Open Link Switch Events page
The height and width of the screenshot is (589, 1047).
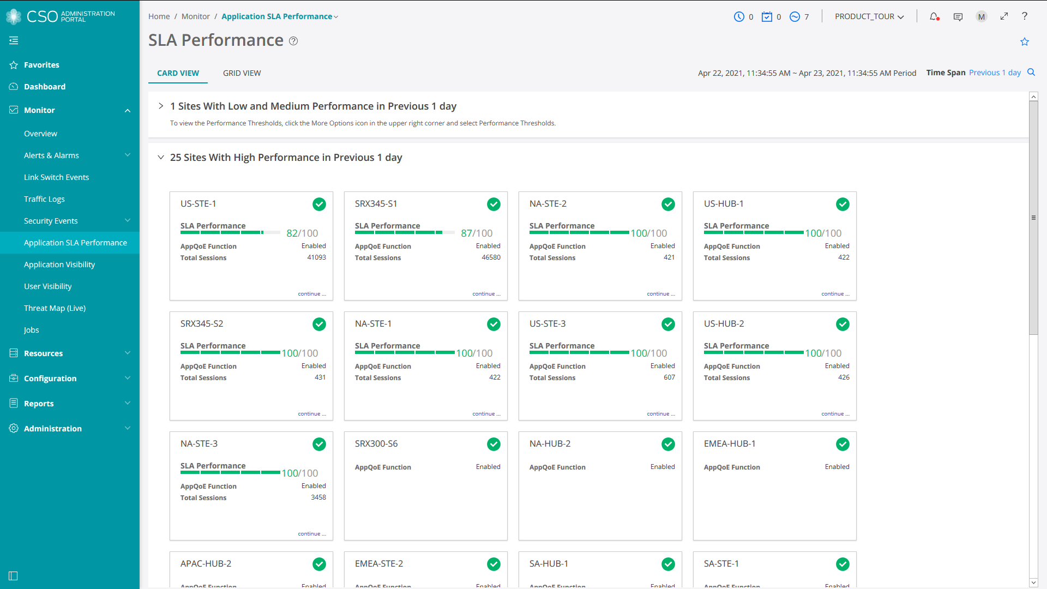[56, 177]
